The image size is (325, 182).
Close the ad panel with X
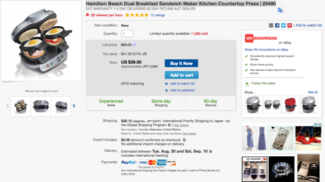(x=320, y=125)
